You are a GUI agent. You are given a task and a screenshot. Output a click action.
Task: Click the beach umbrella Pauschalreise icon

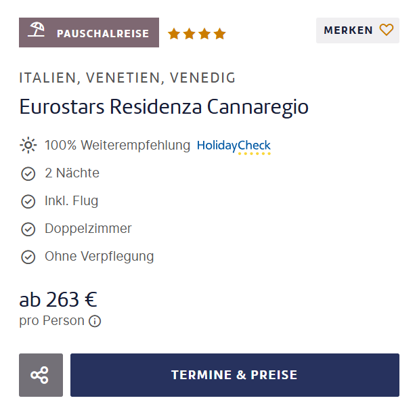pyautogui.click(x=37, y=33)
